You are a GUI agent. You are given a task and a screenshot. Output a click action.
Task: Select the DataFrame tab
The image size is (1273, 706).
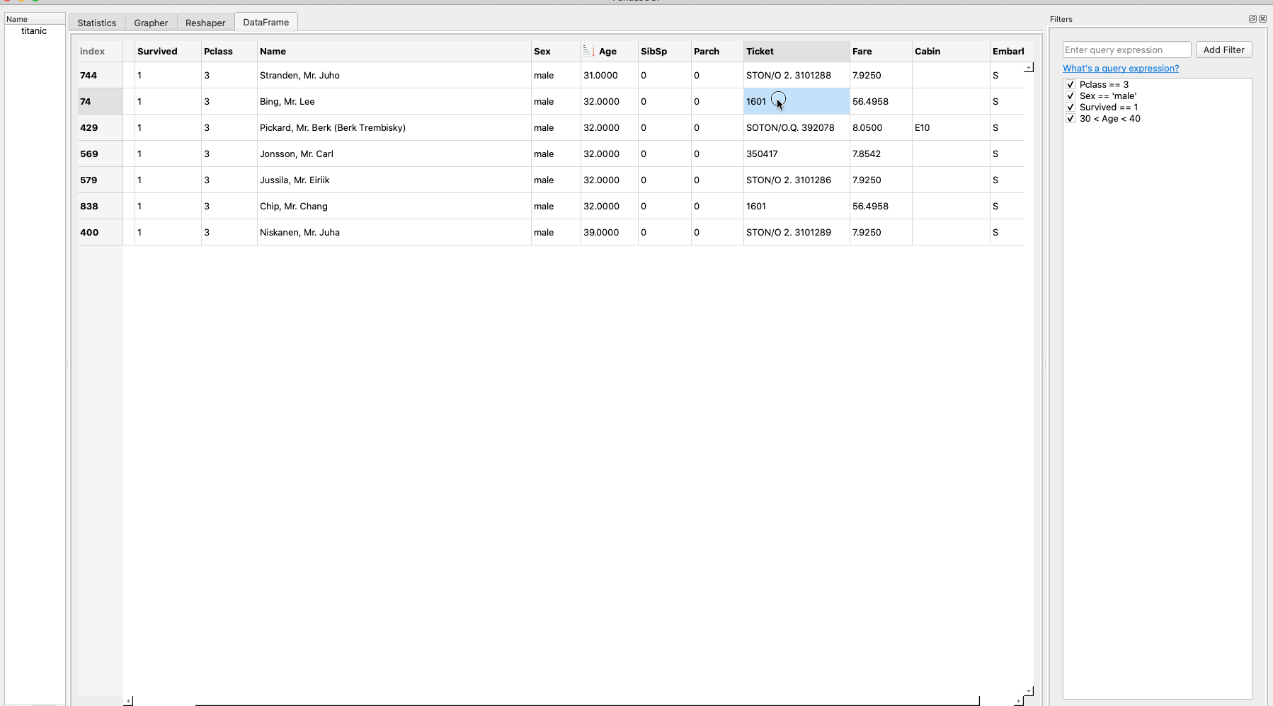click(266, 22)
